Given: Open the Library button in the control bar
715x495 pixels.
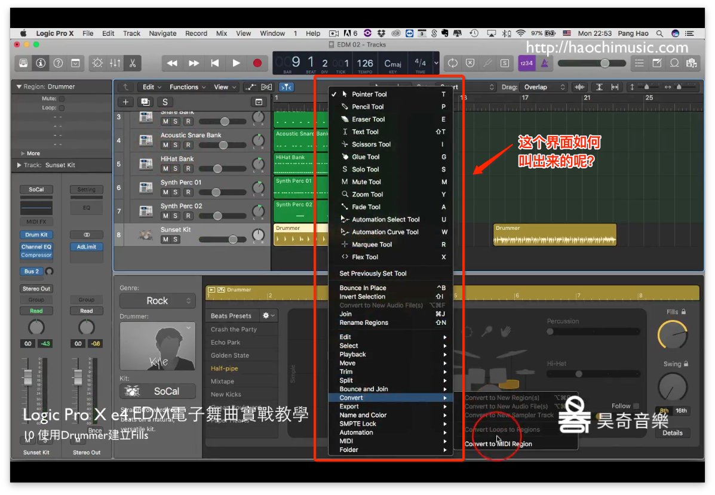Looking at the screenshot, I should (x=23, y=63).
